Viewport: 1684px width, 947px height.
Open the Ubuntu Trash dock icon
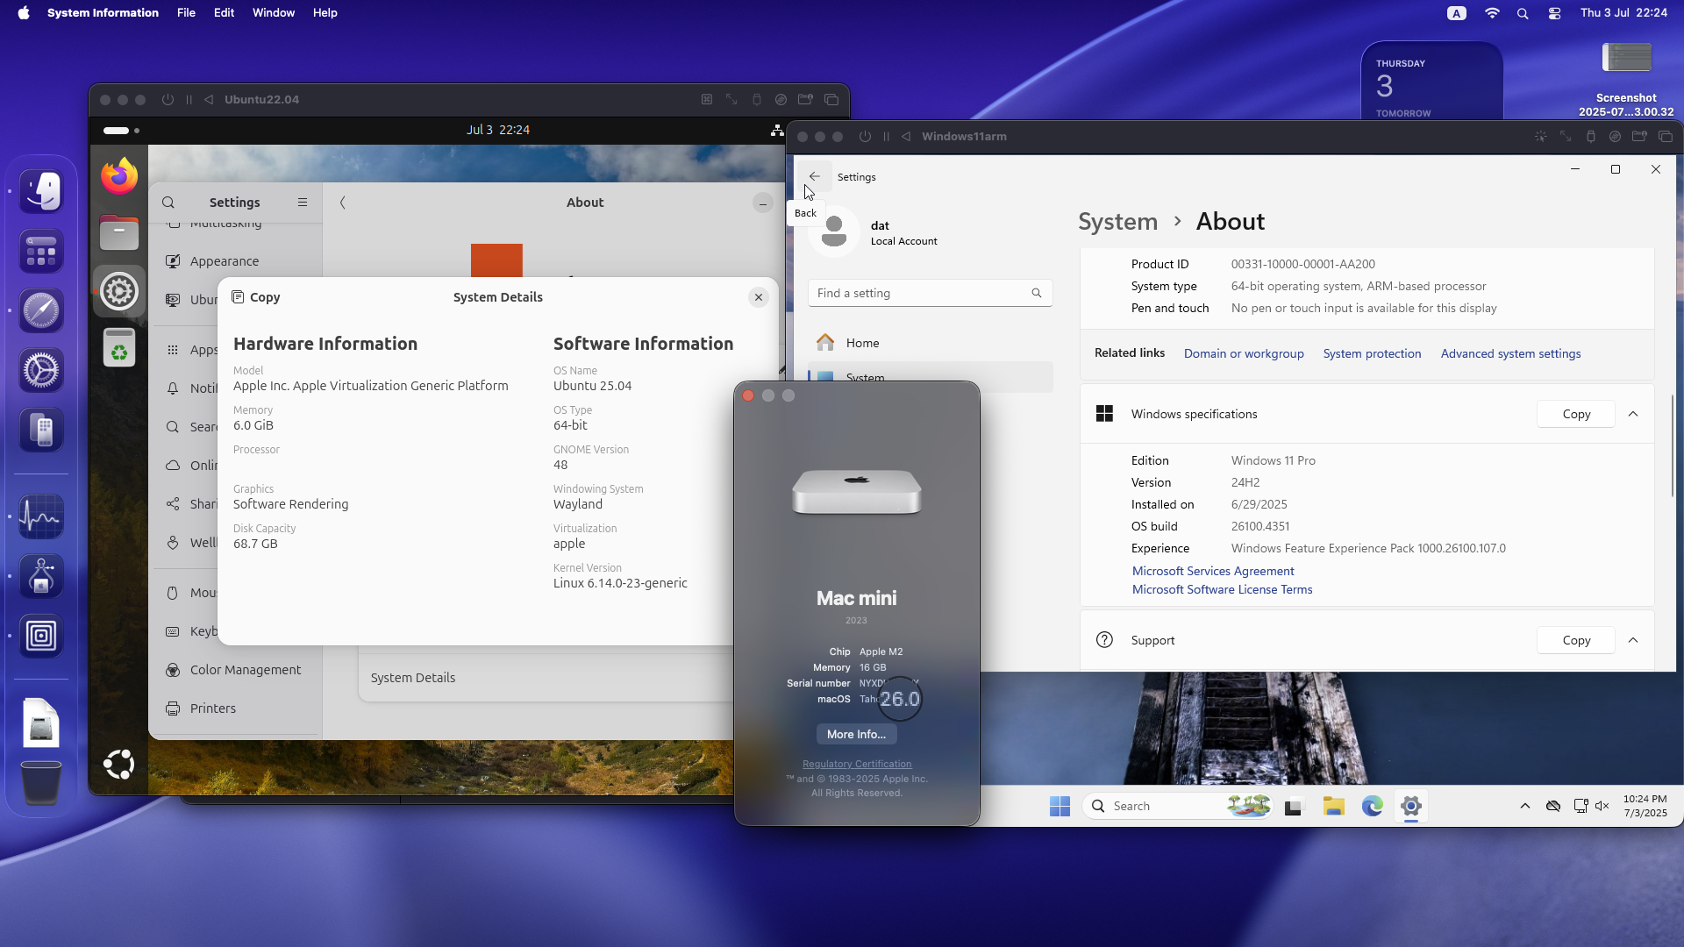point(119,348)
